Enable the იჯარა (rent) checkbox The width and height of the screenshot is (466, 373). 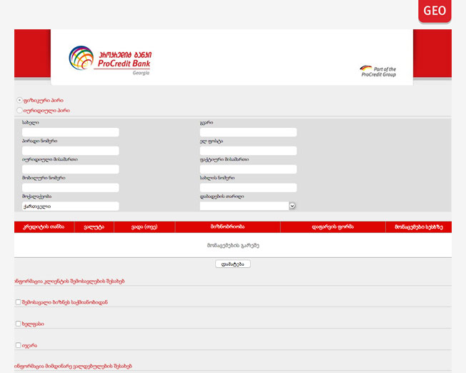coord(19,345)
